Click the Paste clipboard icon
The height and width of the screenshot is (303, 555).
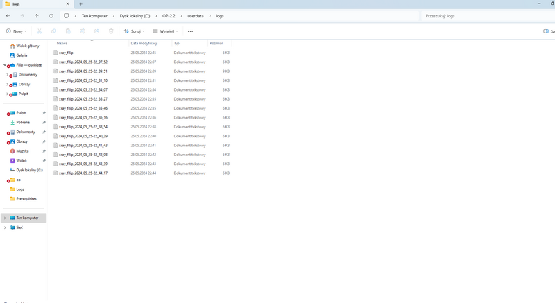click(68, 31)
